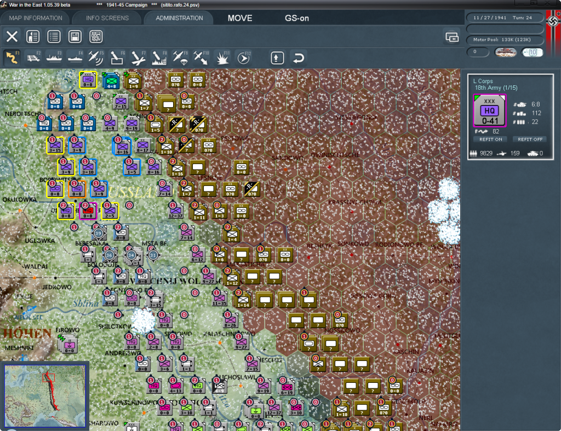Click air base counter numbered 39

(x=98, y=233)
